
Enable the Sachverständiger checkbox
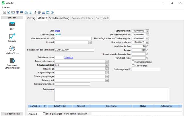[x=133, y=62]
